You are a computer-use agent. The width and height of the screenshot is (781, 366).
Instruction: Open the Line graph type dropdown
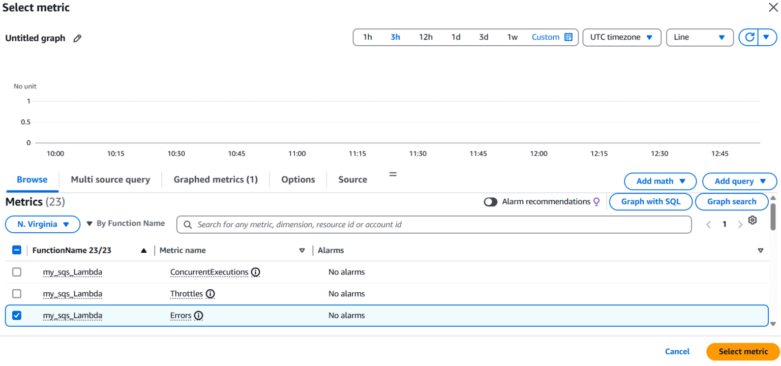[x=700, y=37]
